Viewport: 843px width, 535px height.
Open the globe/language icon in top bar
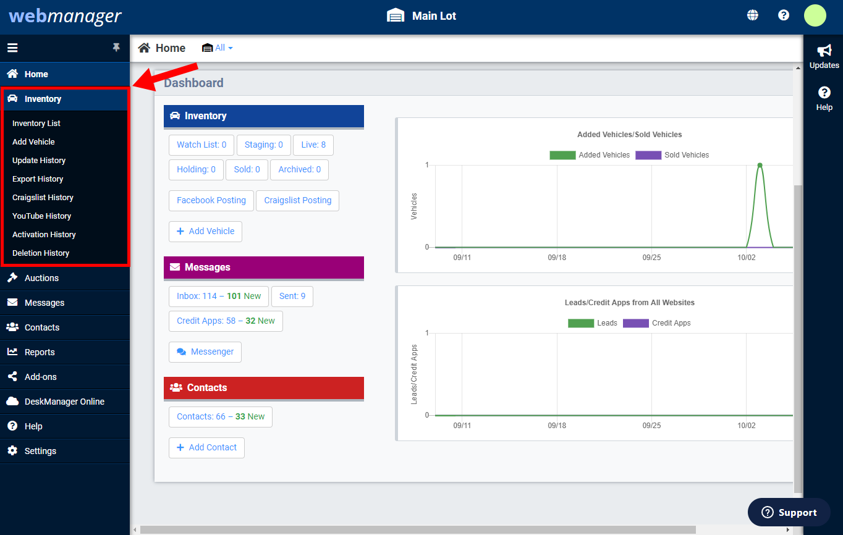click(752, 14)
